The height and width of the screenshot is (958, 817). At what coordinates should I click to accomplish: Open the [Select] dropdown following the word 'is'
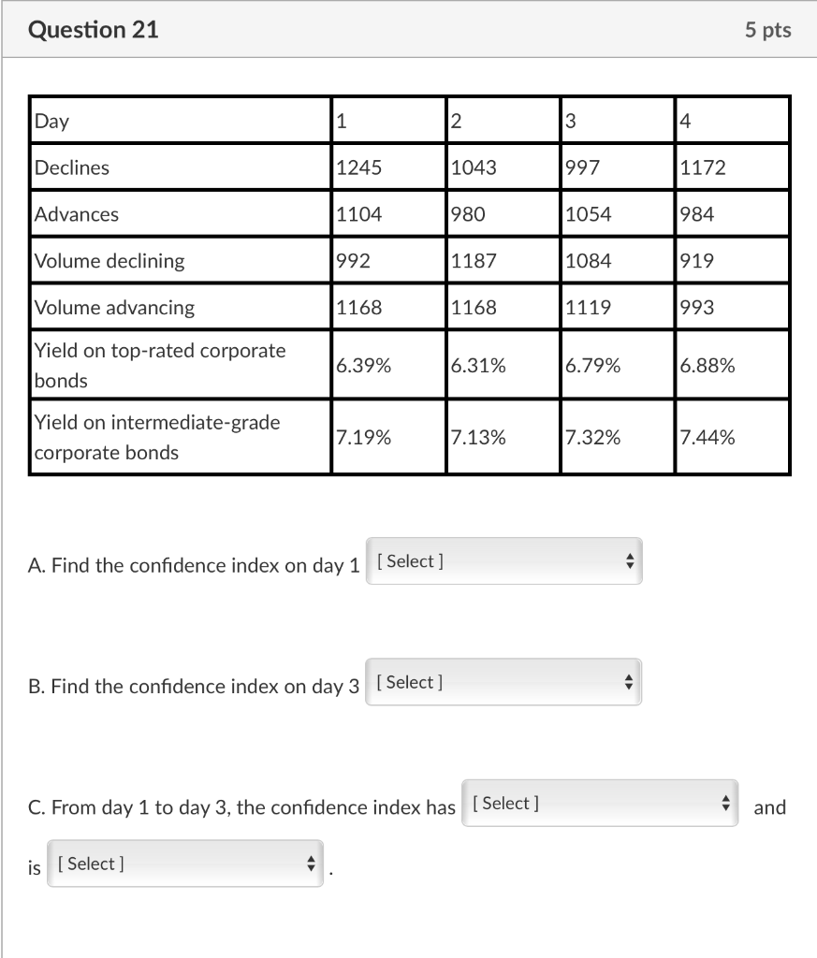[x=182, y=863]
